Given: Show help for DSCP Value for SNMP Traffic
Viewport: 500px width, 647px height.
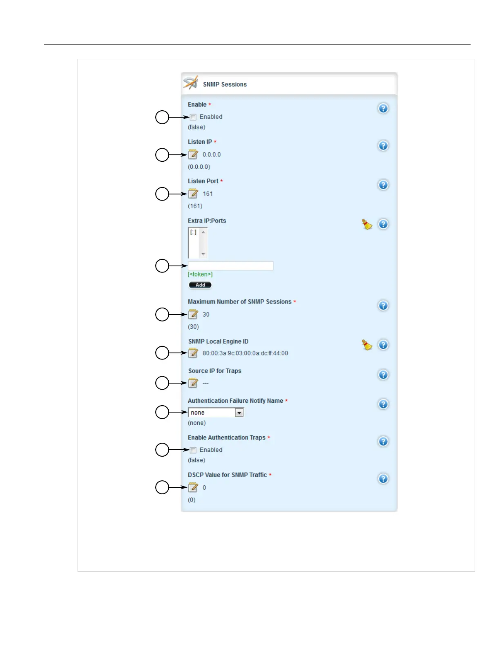Looking at the screenshot, I should [383, 479].
